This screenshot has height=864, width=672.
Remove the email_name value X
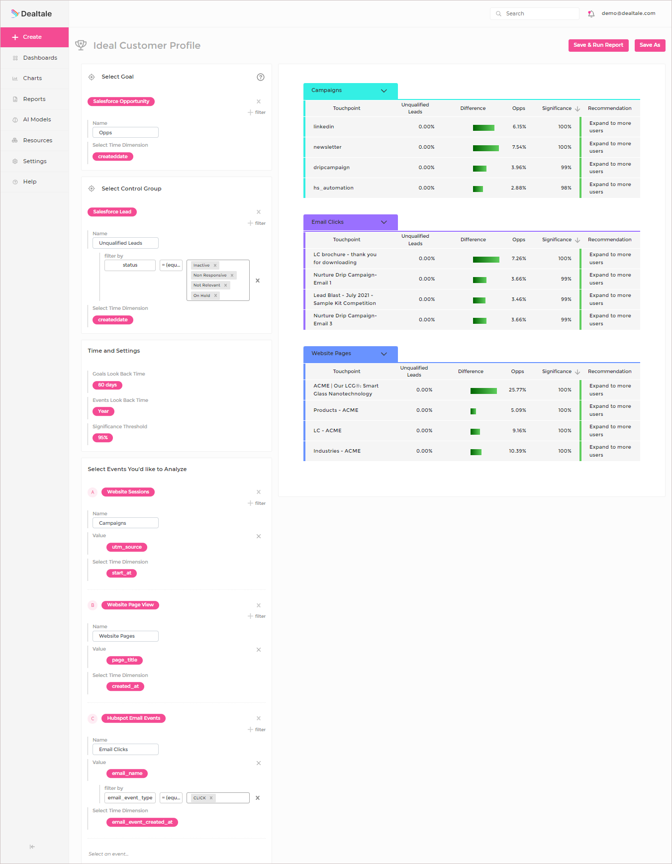pos(259,763)
